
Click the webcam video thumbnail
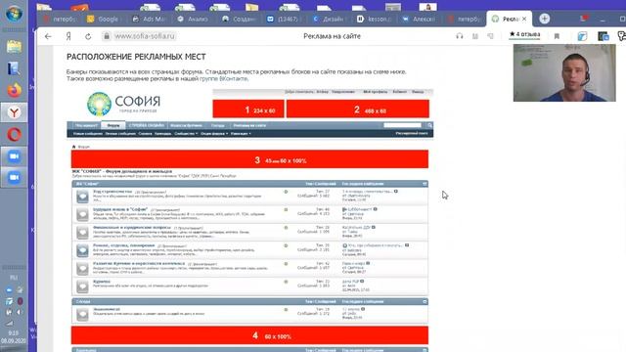click(x=564, y=72)
